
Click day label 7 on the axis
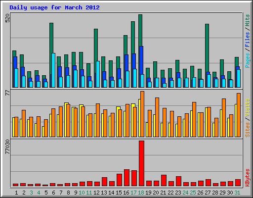click(x=61, y=193)
